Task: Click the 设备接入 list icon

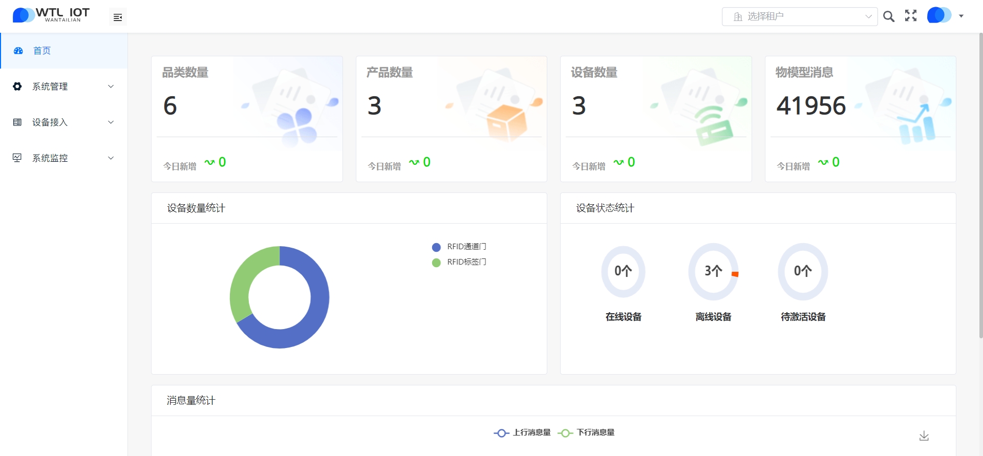Action: [x=17, y=122]
